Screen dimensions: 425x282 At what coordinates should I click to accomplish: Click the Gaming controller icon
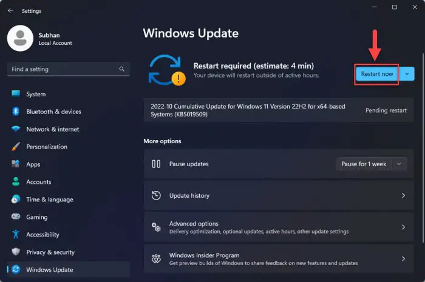point(16,217)
